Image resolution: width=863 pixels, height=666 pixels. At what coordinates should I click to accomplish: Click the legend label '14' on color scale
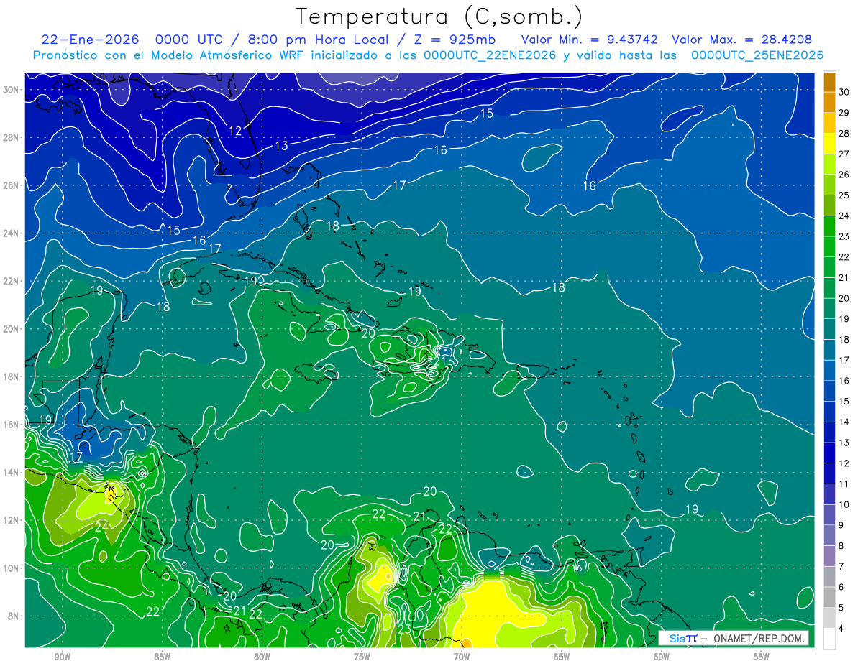844,422
